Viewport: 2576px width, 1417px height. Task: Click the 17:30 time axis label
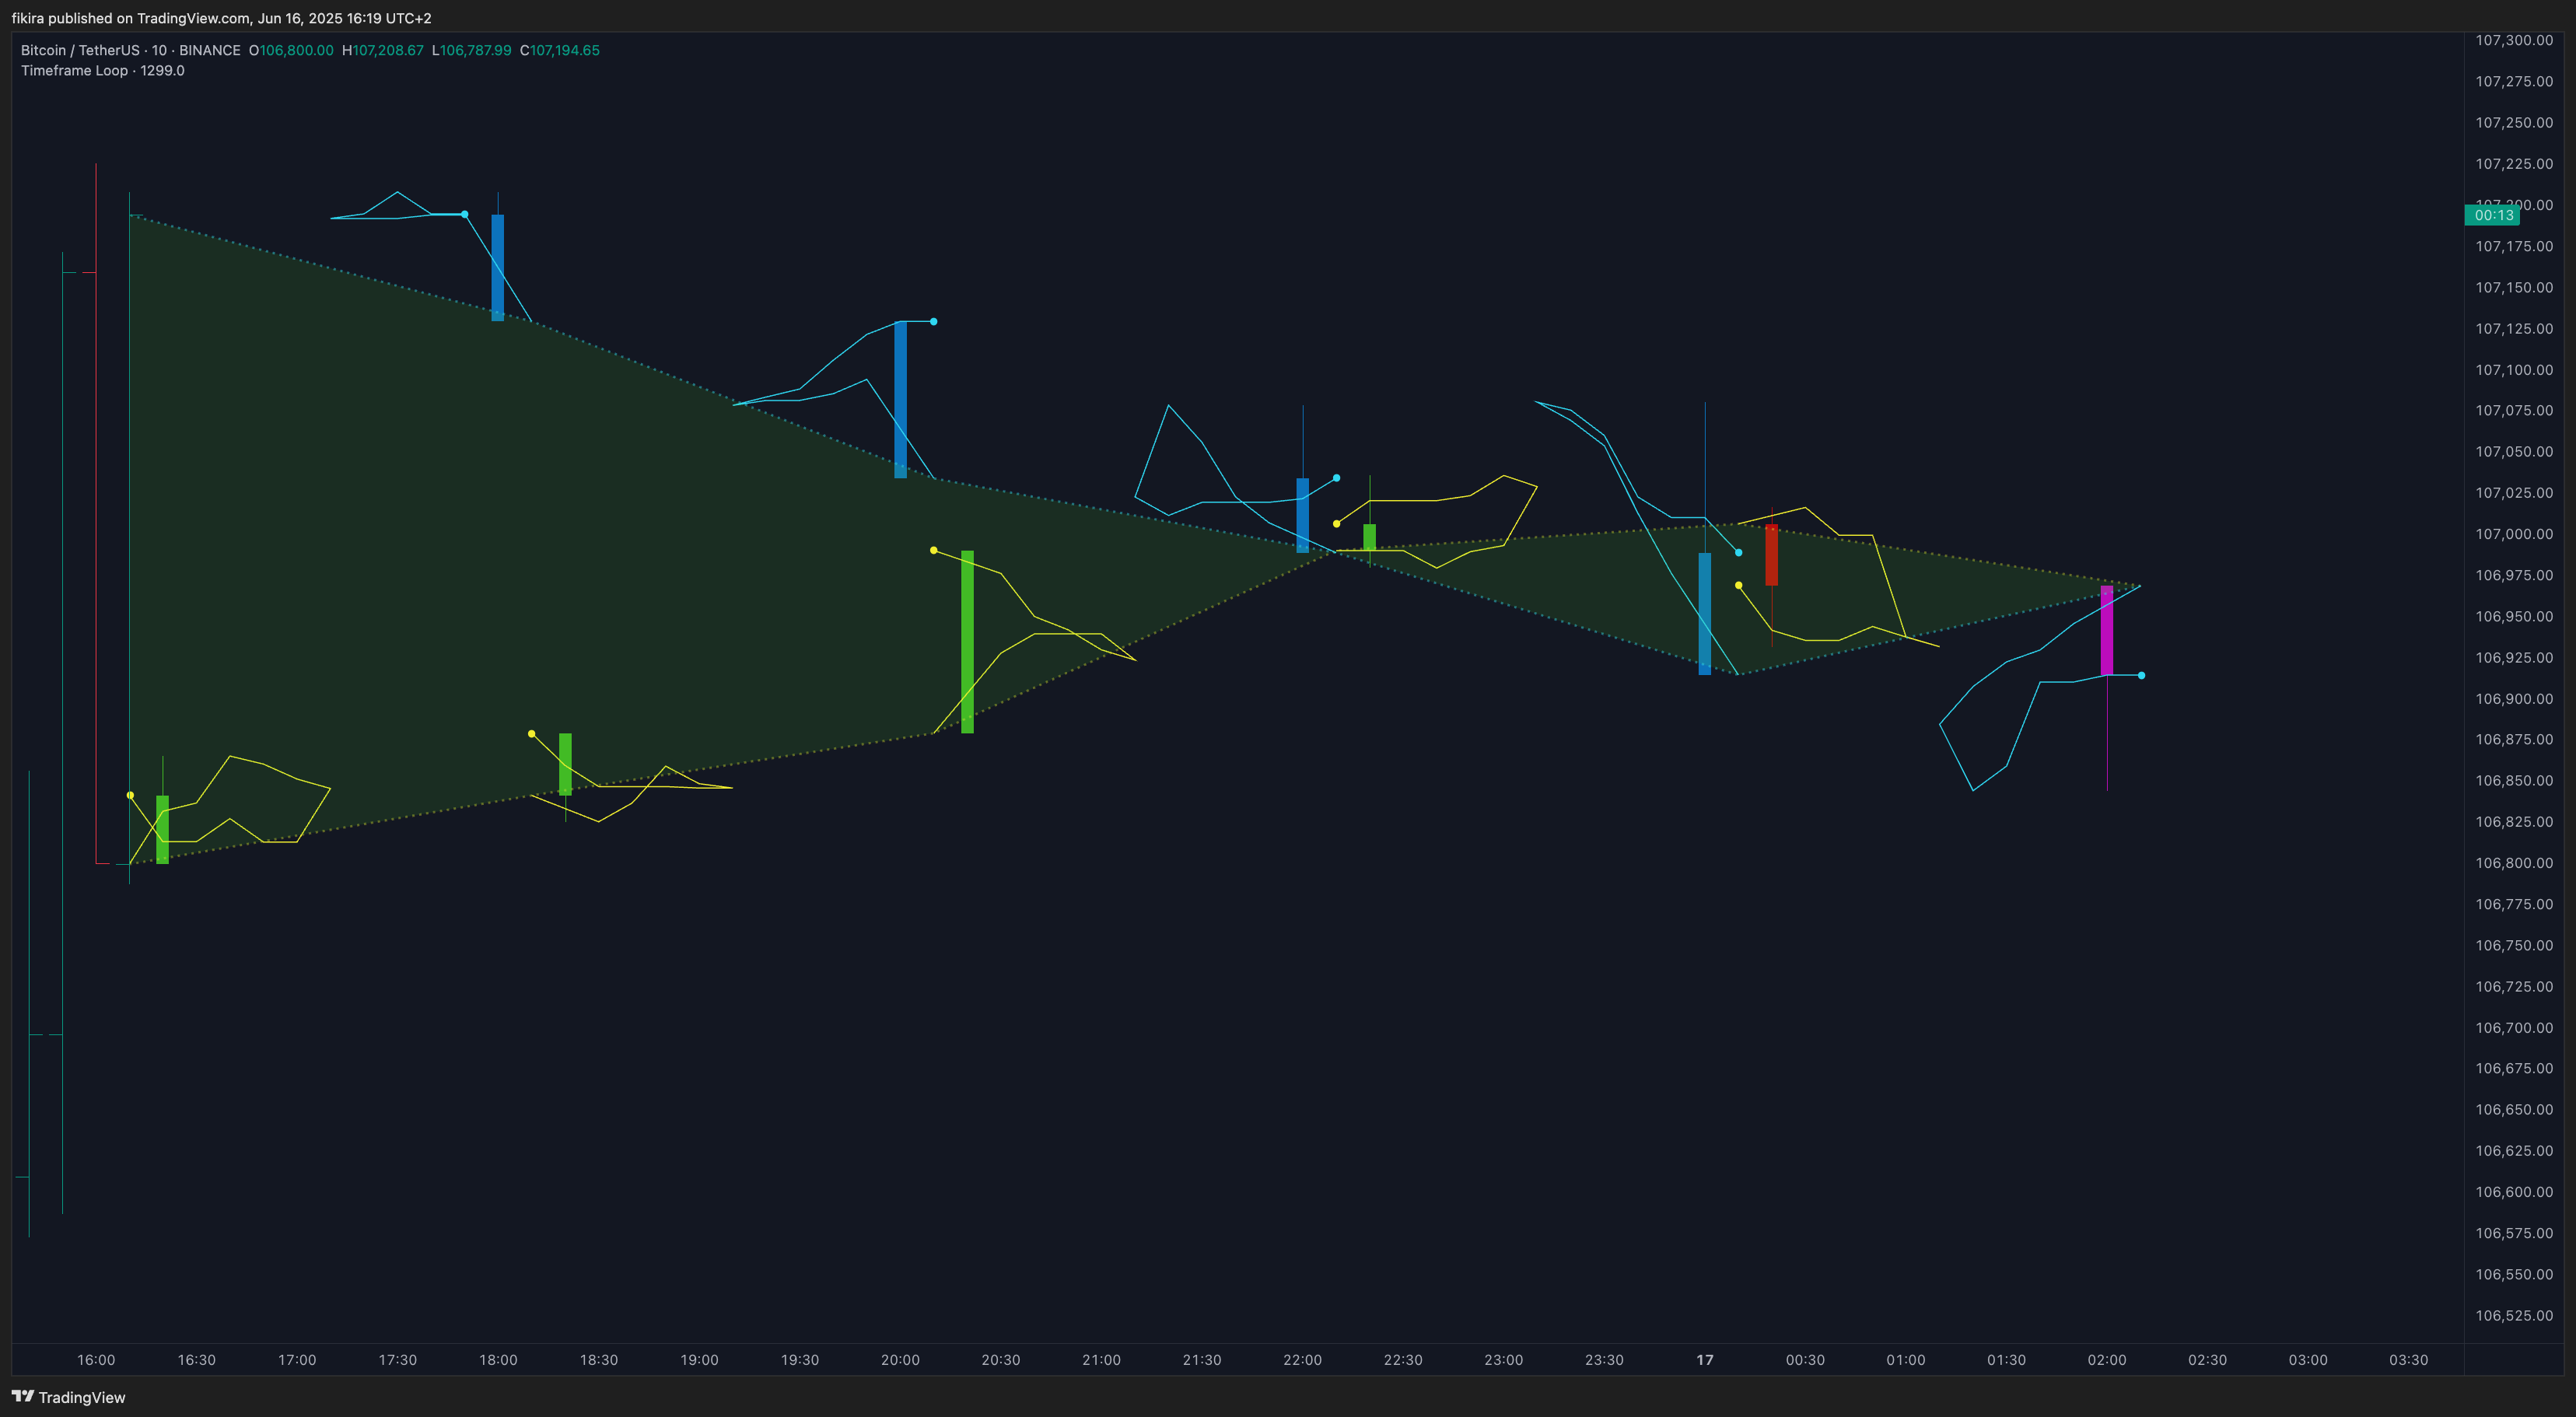398,1360
